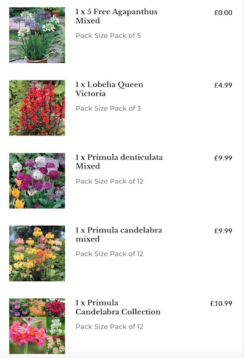
Task: Click 'Pack Size Pack of 5' text
Action: (109, 35)
